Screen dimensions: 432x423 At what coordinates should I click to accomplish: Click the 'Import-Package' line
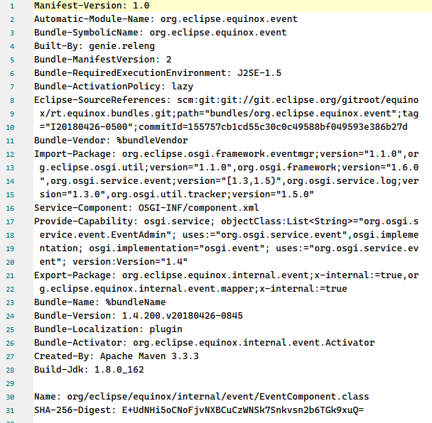pyautogui.click(x=227, y=154)
